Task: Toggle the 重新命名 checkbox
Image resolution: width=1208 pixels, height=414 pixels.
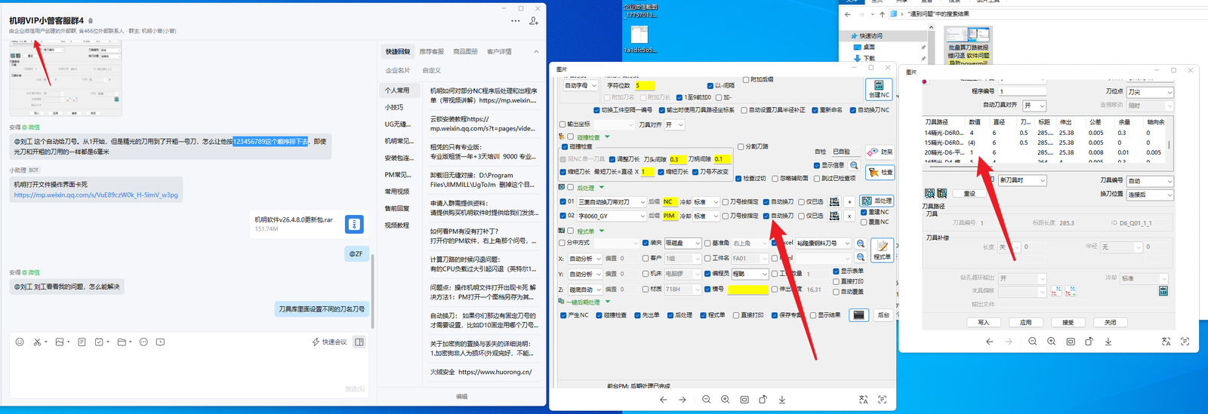Action: pyautogui.click(x=815, y=110)
